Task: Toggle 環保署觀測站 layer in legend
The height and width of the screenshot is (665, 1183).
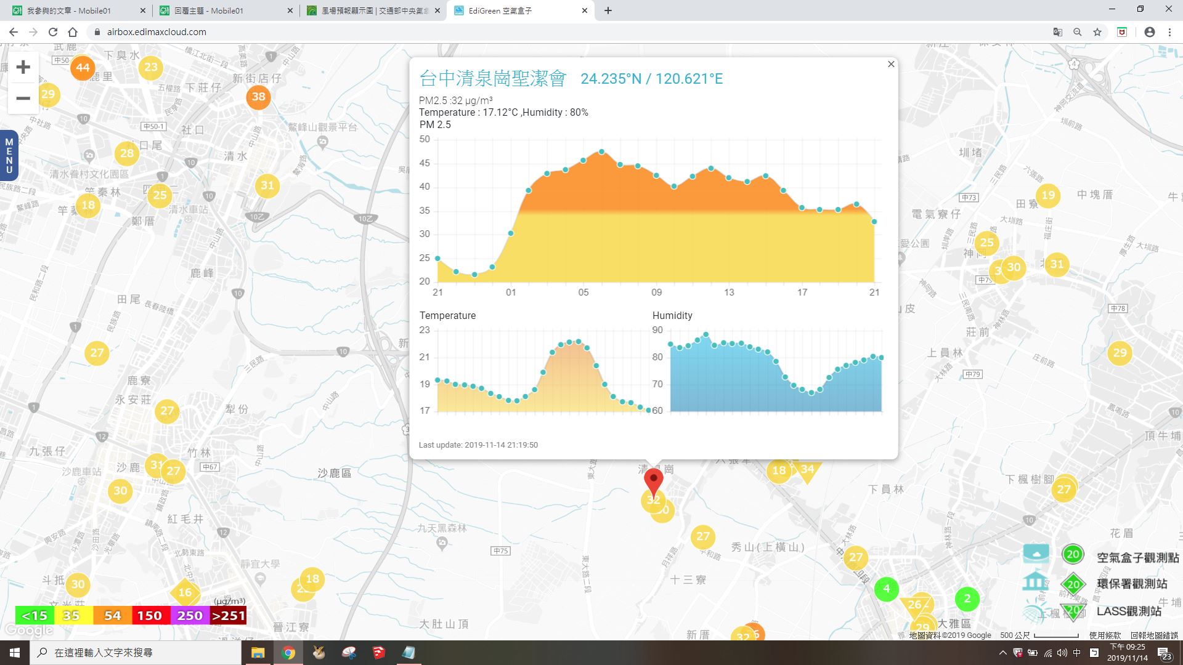Action: click(1132, 584)
